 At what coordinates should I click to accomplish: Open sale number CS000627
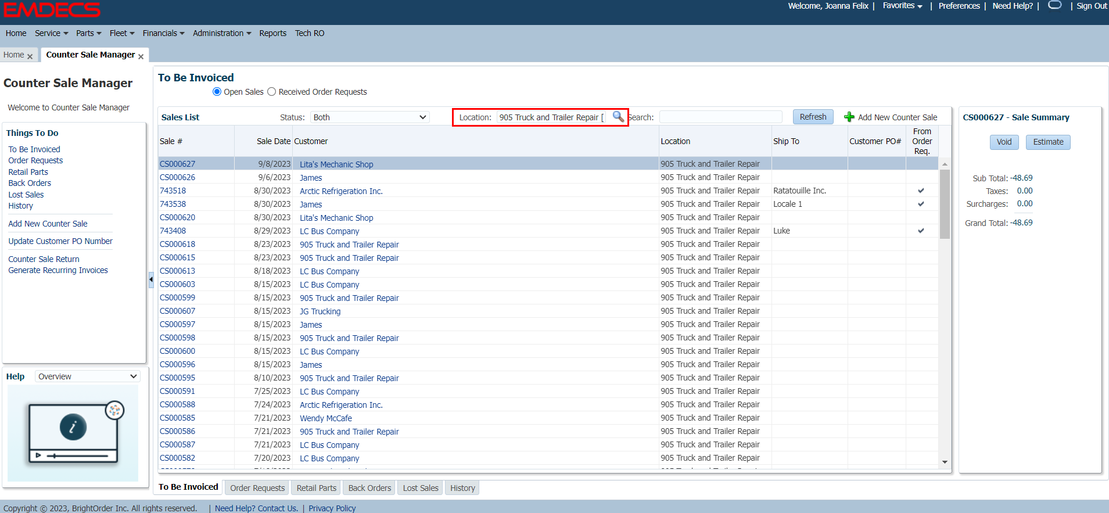coord(177,164)
